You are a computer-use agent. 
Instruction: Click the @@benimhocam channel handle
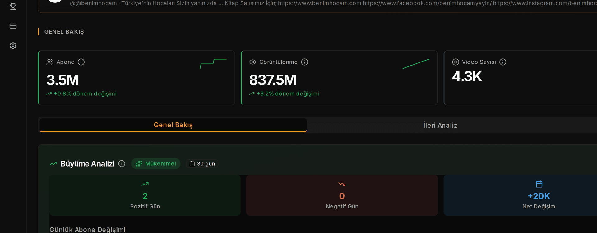click(x=94, y=3)
